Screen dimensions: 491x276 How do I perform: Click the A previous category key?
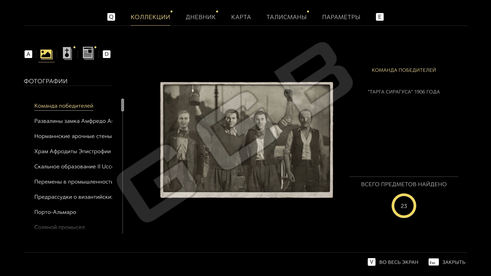[28, 54]
